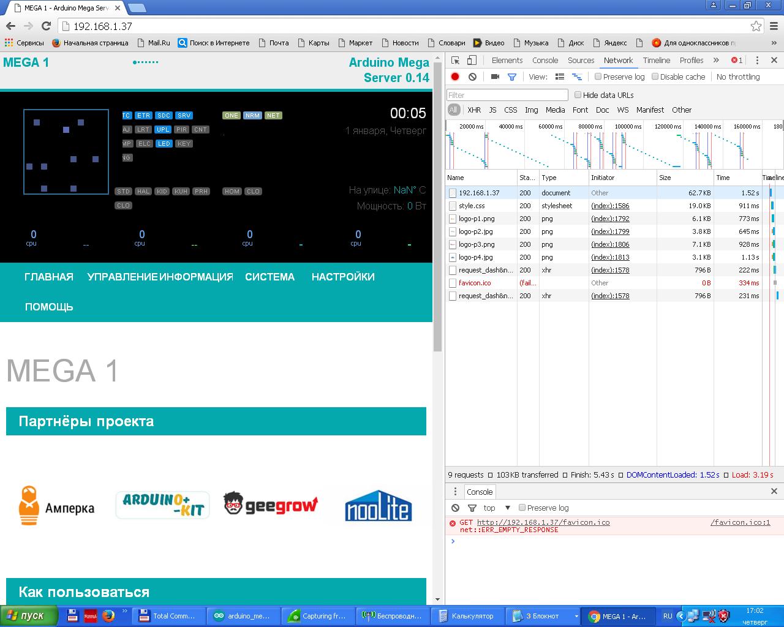Open the No throttling dropdown
This screenshot has height=627, width=784.
(737, 77)
